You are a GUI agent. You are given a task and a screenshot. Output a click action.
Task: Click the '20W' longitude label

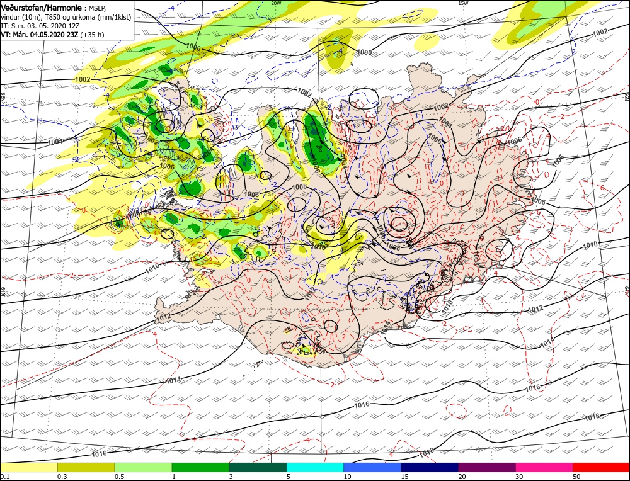(276, 3)
